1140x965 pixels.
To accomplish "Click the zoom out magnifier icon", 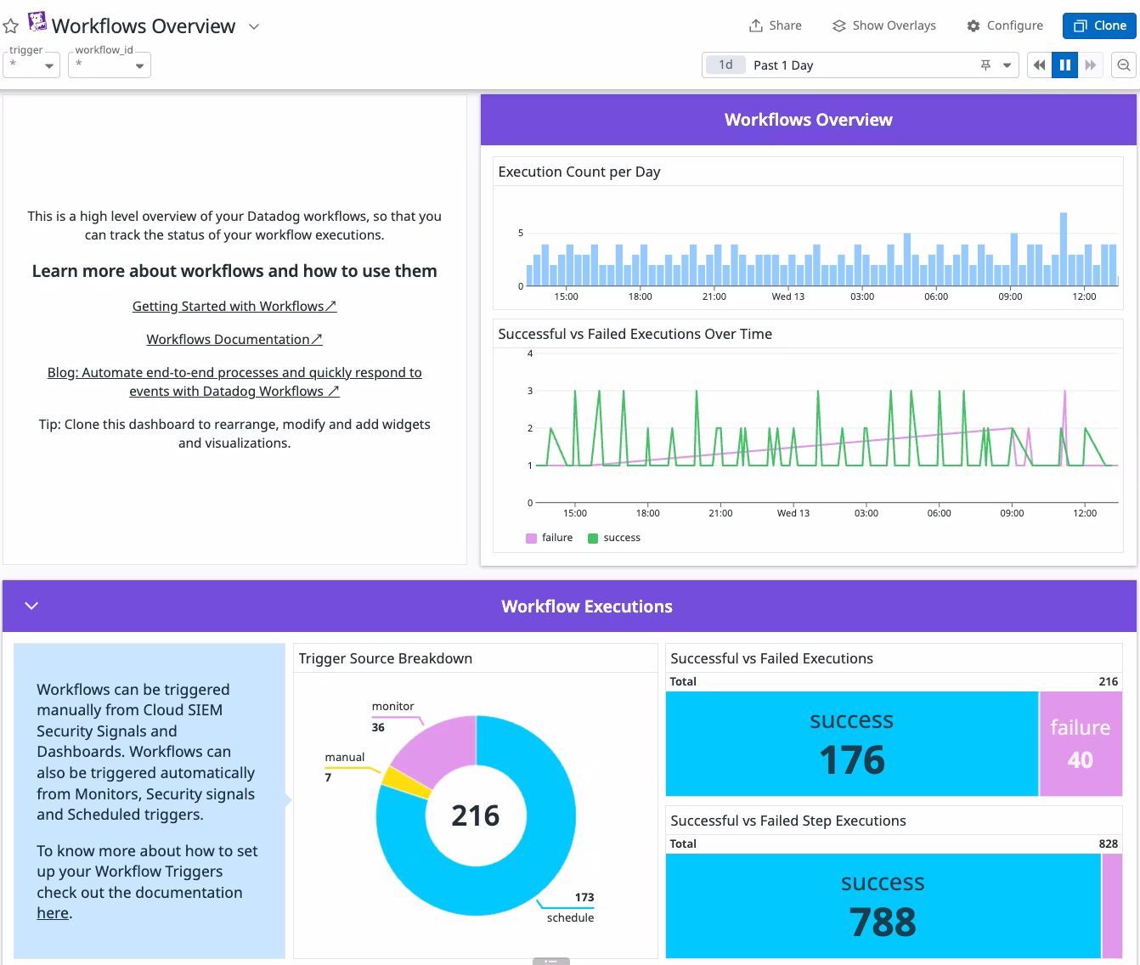I will 1124,65.
